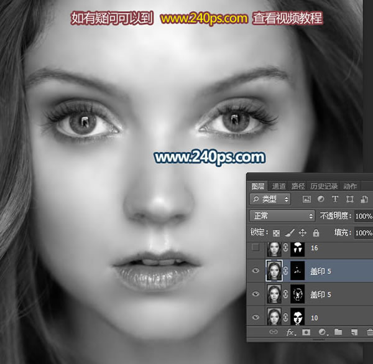Click the highlighted layer's 盖印 5 name
373x364 pixels.
pos(320,271)
